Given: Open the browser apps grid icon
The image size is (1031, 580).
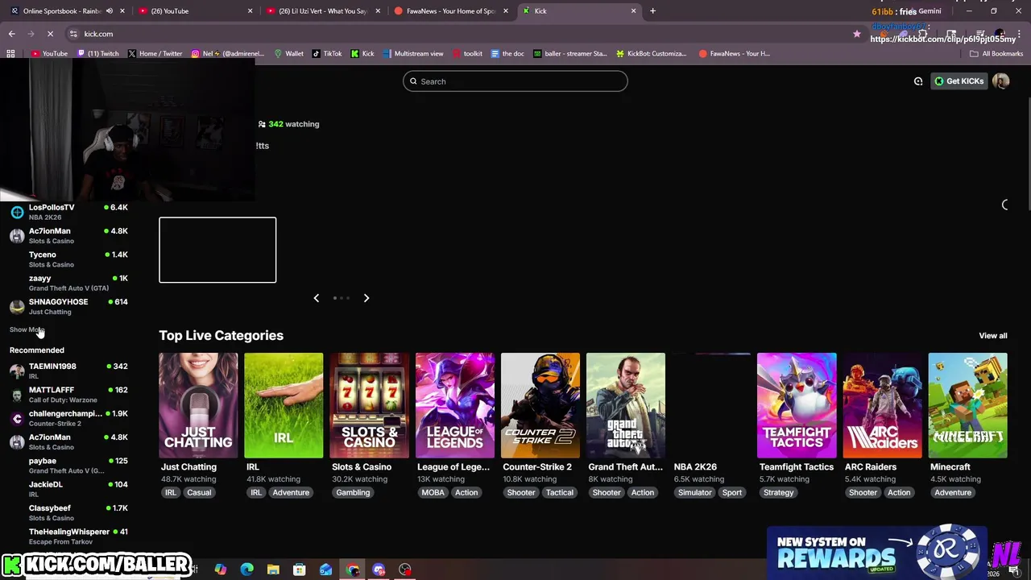Looking at the screenshot, I should 10,54.
